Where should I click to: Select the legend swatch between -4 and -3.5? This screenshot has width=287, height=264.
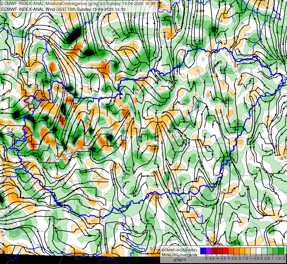[220, 251]
